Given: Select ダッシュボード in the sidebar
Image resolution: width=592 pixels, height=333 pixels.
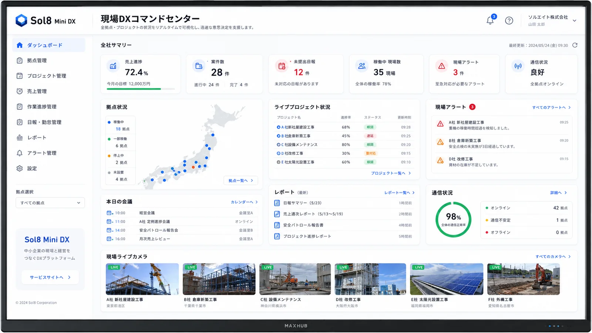Looking at the screenshot, I should pyautogui.click(x=49, y=45).
